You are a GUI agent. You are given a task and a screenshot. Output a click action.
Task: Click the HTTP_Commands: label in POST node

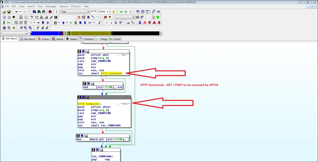[x=89, y=104]
